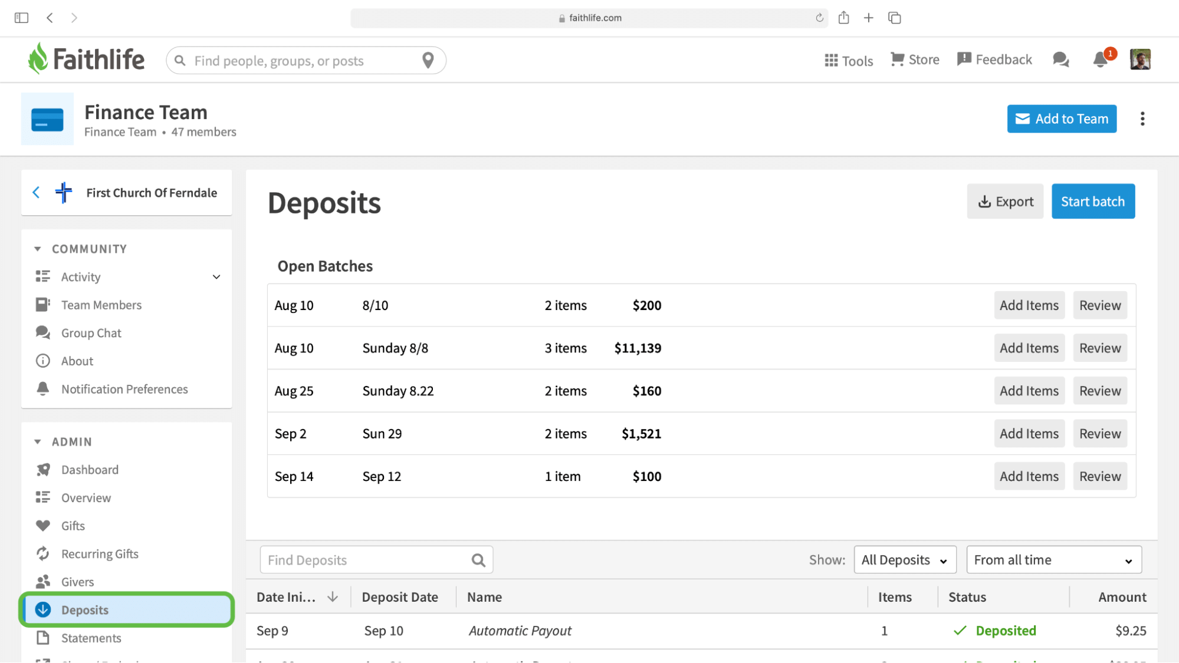Open a new browser tab with plus
The image size is (1179, 663).
pyautogui.click(x=869, y=18)
